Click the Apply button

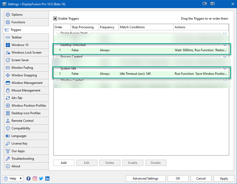tap(224, 179)
